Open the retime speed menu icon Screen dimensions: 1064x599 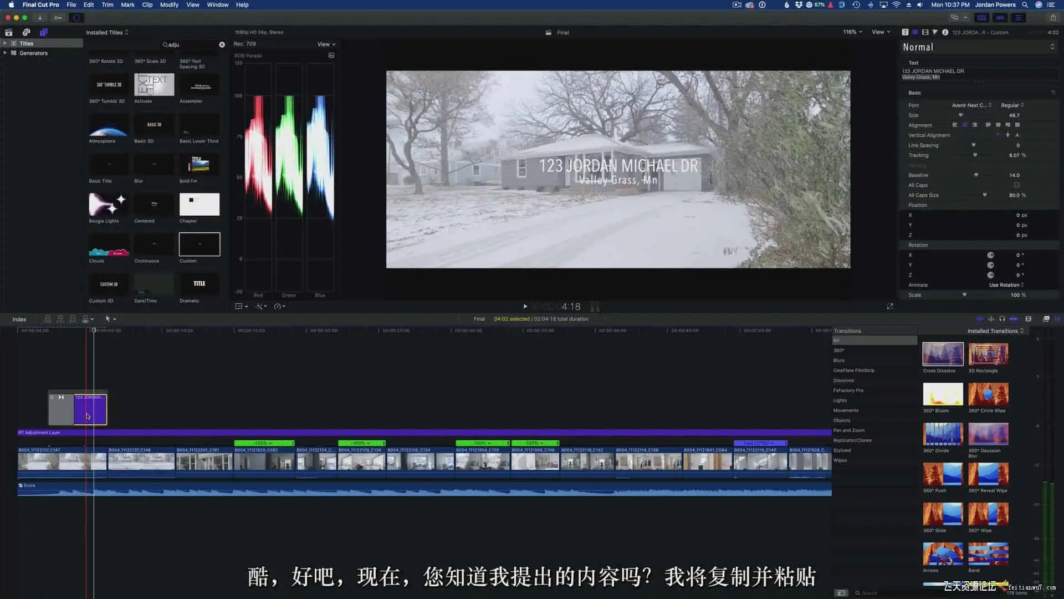[x=279, y=306]
